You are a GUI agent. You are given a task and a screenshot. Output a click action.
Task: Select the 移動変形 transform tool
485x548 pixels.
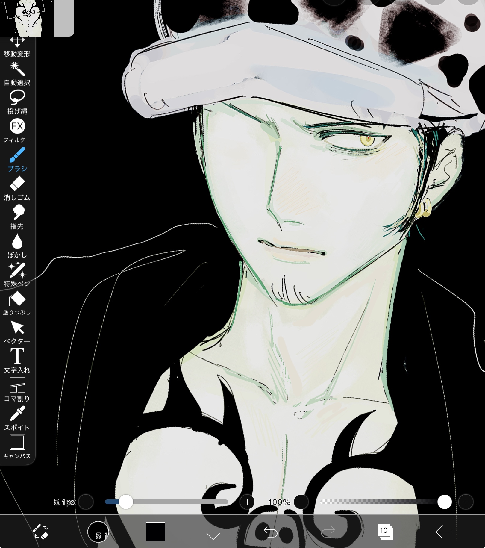pyautogui.click(x=17, y=46)
